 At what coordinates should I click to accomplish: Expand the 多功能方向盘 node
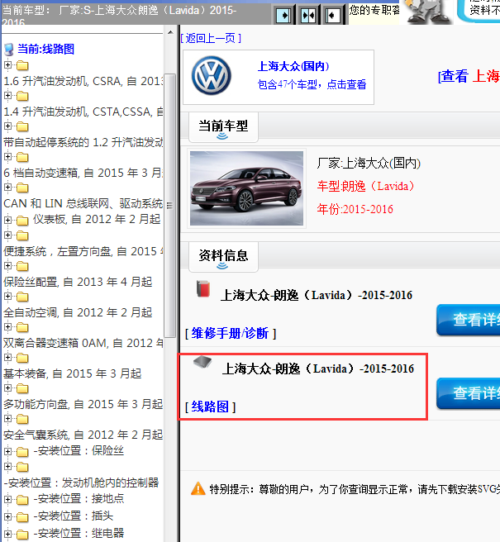[7, 387]
